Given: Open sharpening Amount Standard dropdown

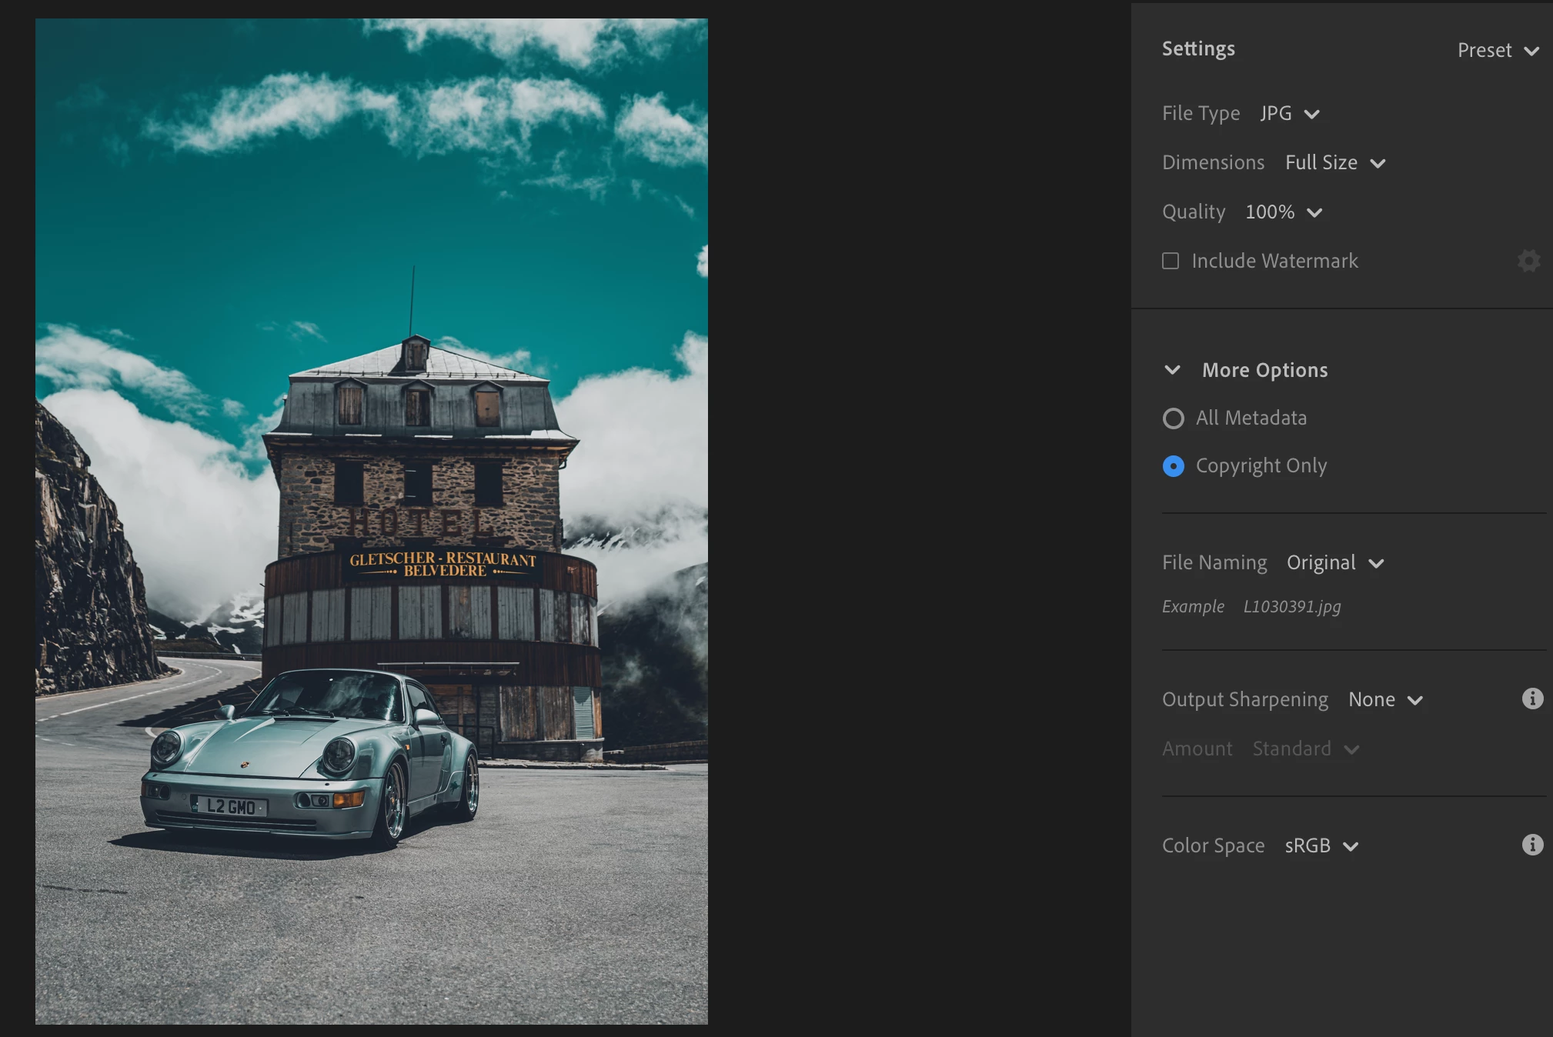Looking at the screenshot, I should [1305, 749].
